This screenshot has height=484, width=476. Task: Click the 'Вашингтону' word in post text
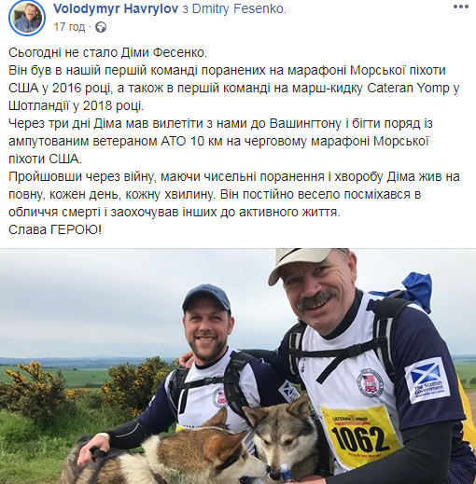click(305, 123)
